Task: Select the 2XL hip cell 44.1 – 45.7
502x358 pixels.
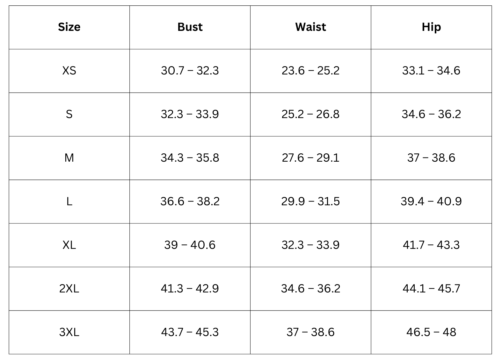Action: point(431,289)
